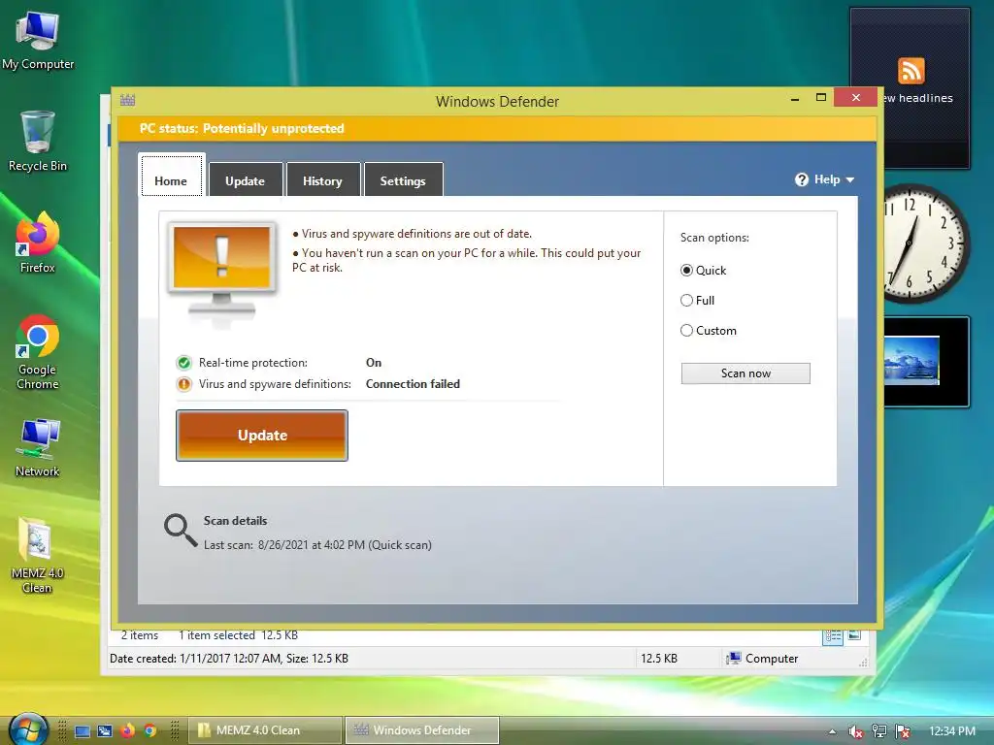The height and width of the screenshot is (745, 994).
Task: Switch explorer window to large icons view
Action: [x=854, y=634]
